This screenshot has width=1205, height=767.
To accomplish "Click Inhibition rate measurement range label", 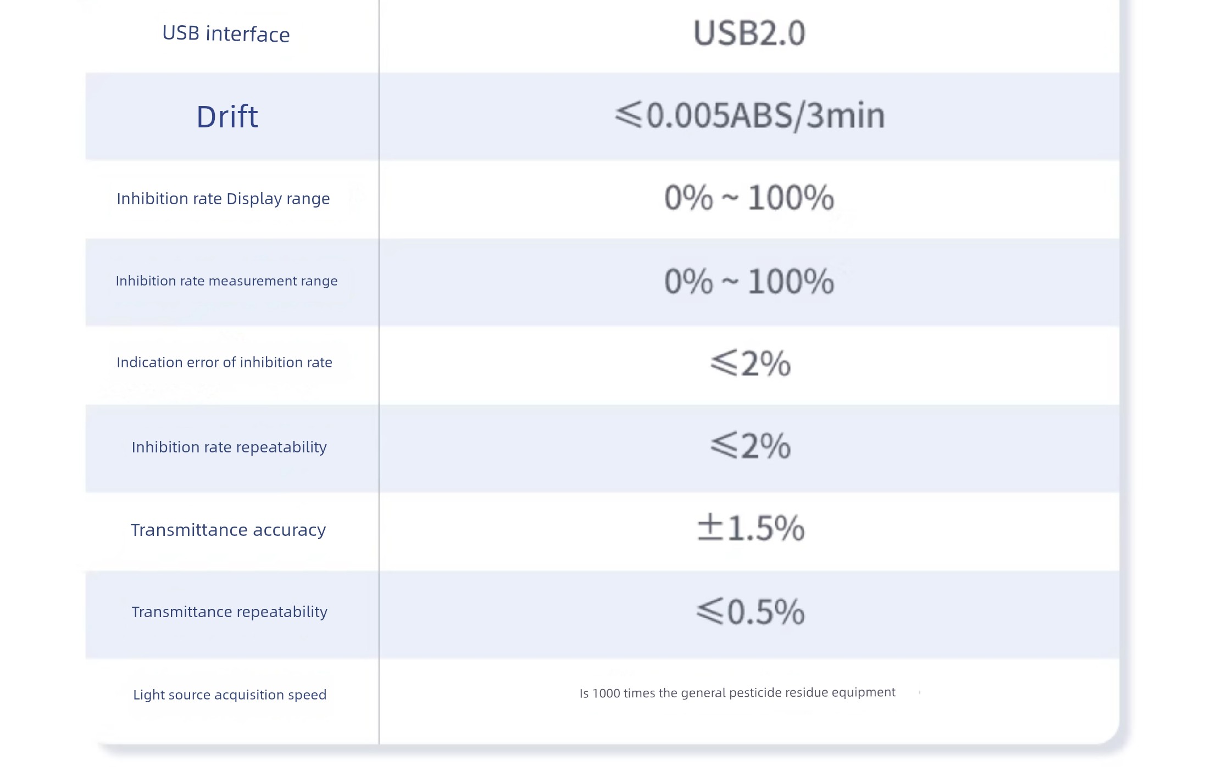I will 226,281.
